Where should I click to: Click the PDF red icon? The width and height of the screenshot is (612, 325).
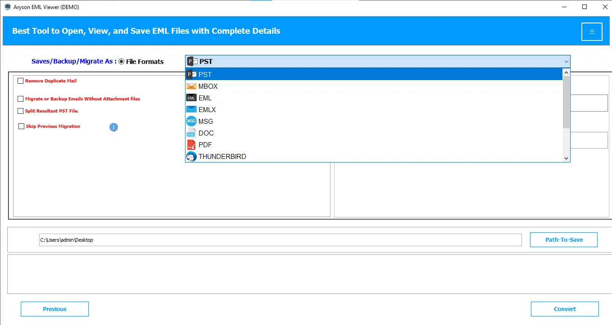coord(191,145)
